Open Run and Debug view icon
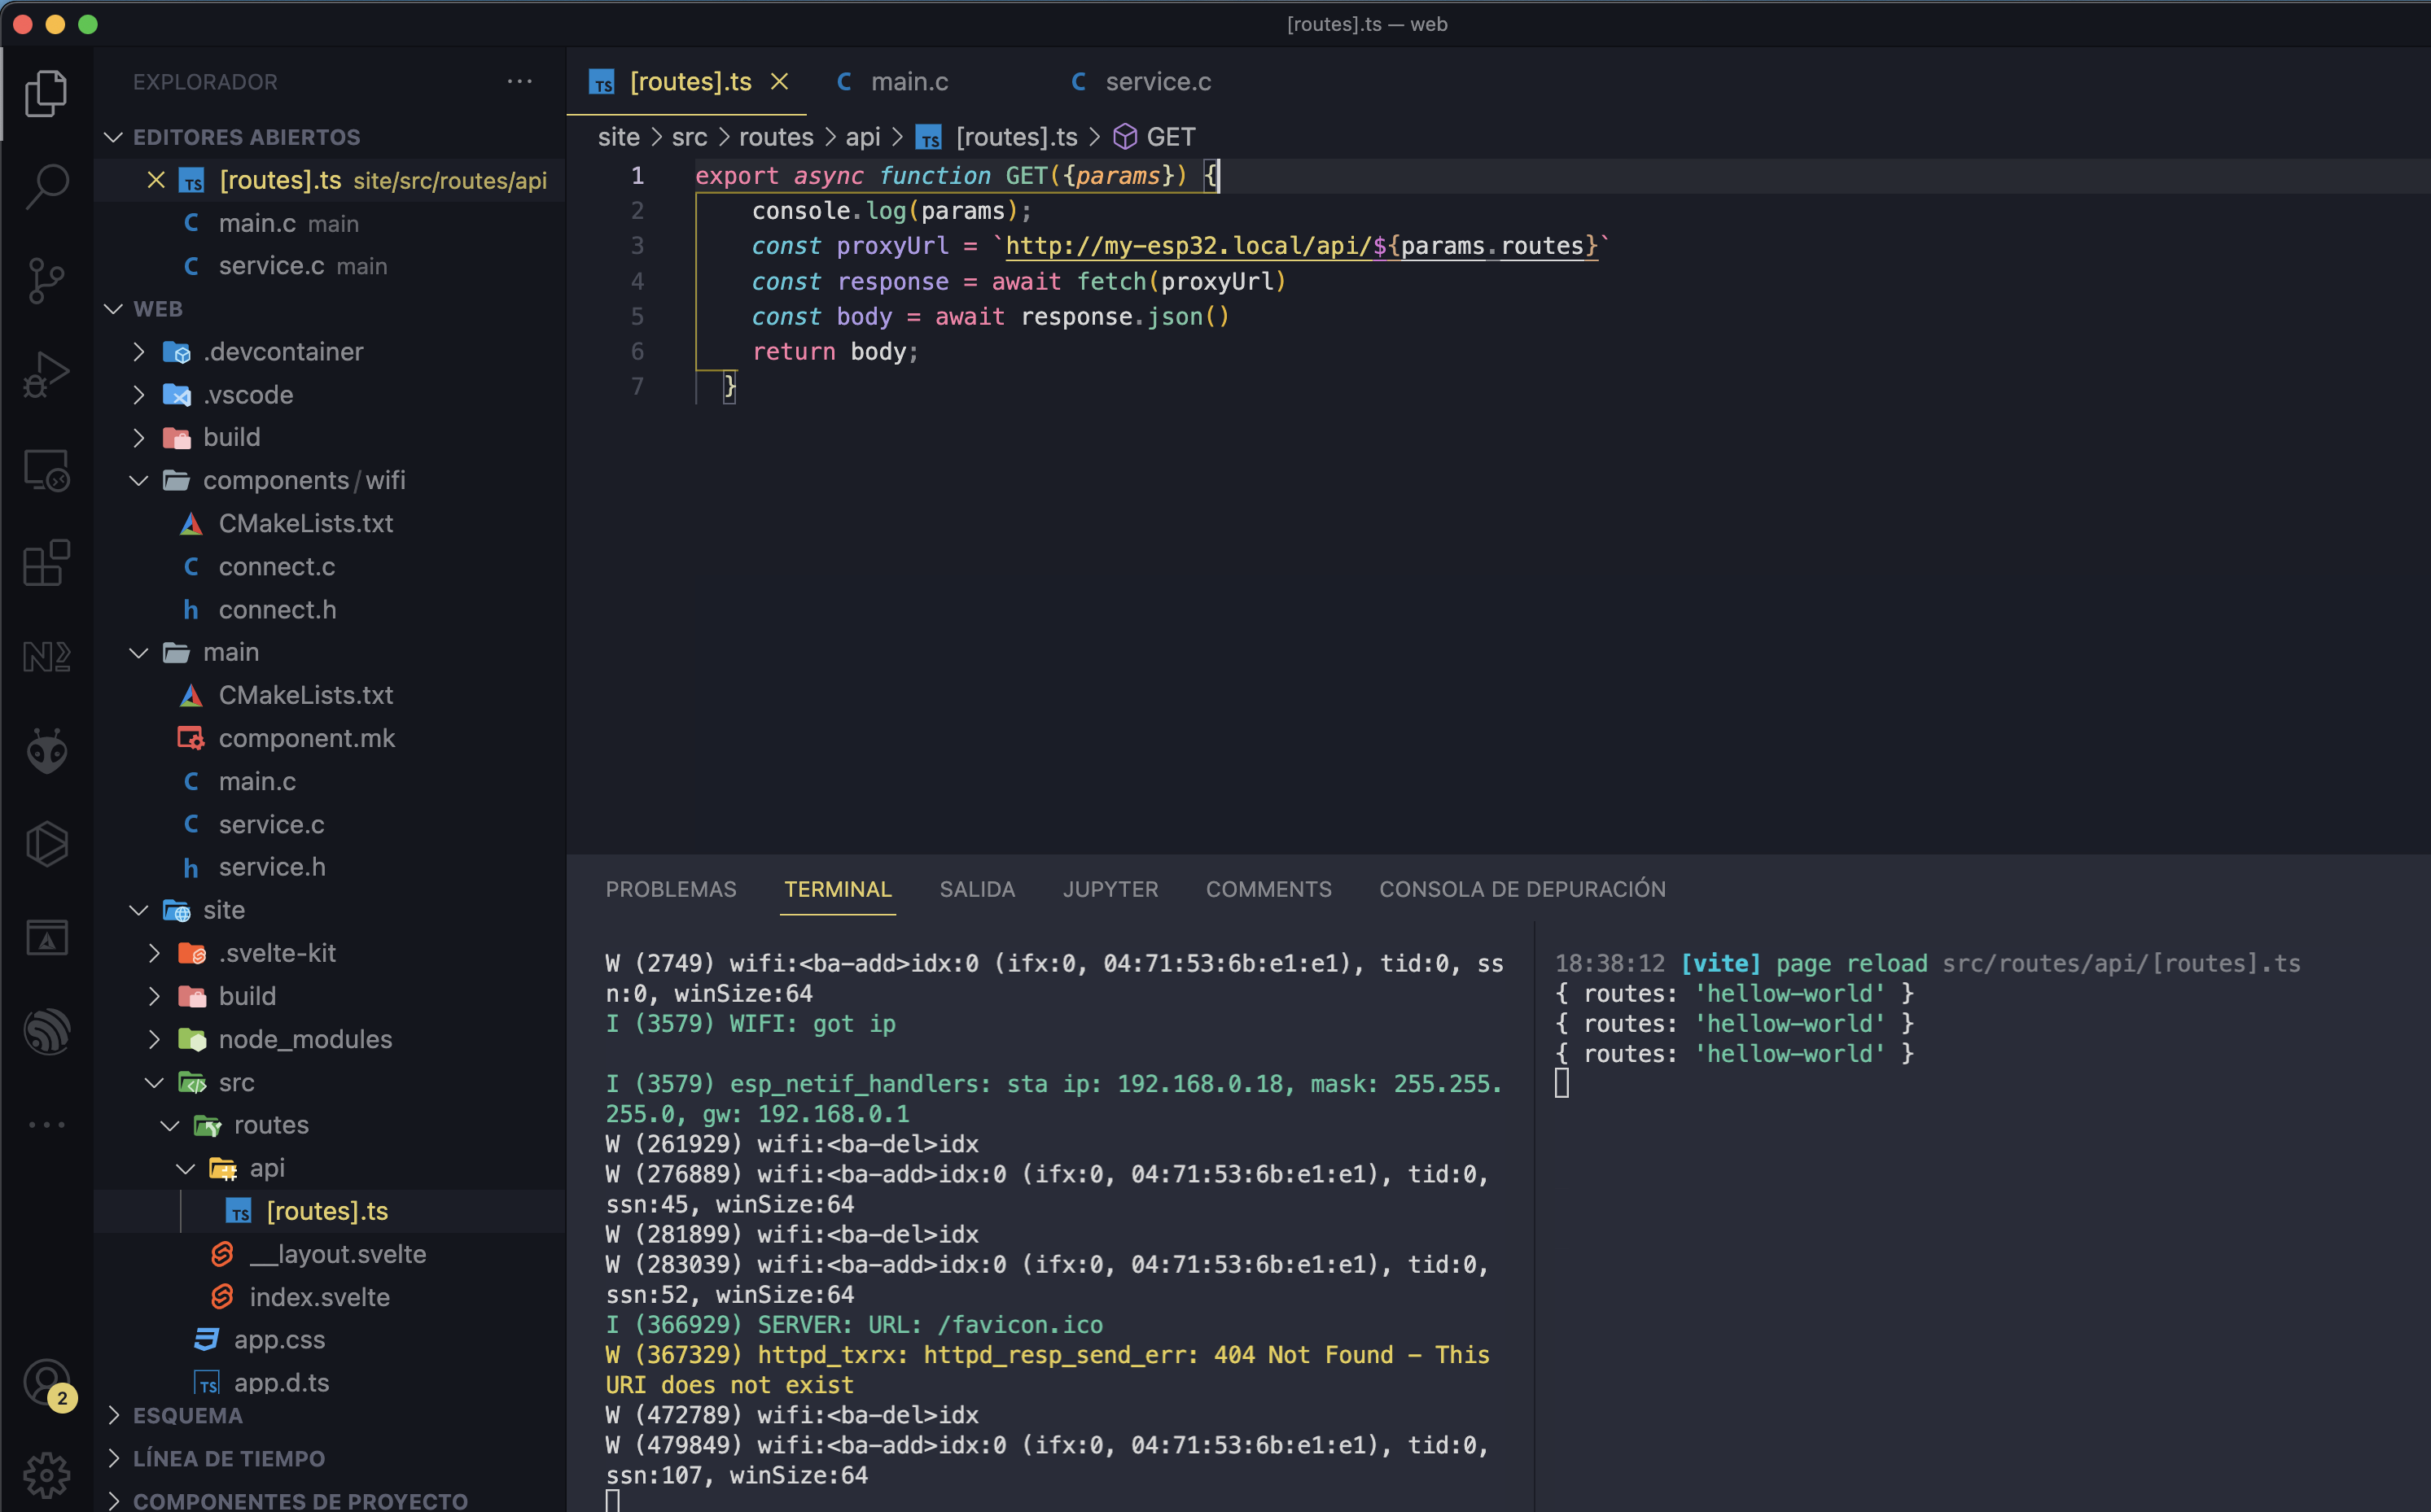This screenshot has height=1512, width=2431. pos(46,375)
